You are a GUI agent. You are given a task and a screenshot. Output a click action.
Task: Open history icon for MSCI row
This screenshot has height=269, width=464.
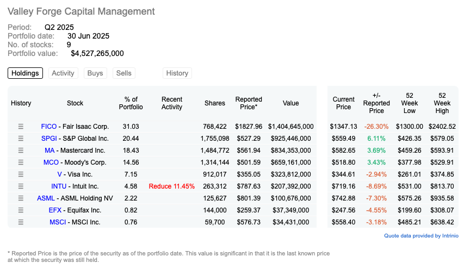tap(21, 222)
